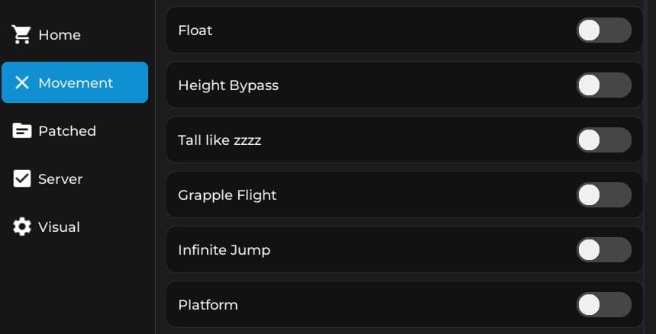Switch on Infinite Jump
Viewport: 656px width, 334px height.
tap(603, 250)
